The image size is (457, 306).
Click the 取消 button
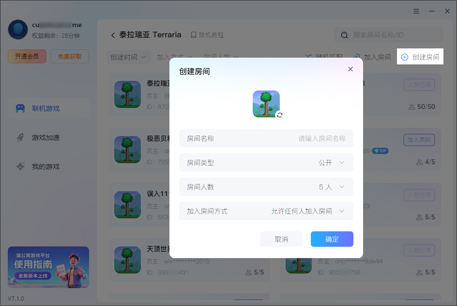tap(281, 239)
